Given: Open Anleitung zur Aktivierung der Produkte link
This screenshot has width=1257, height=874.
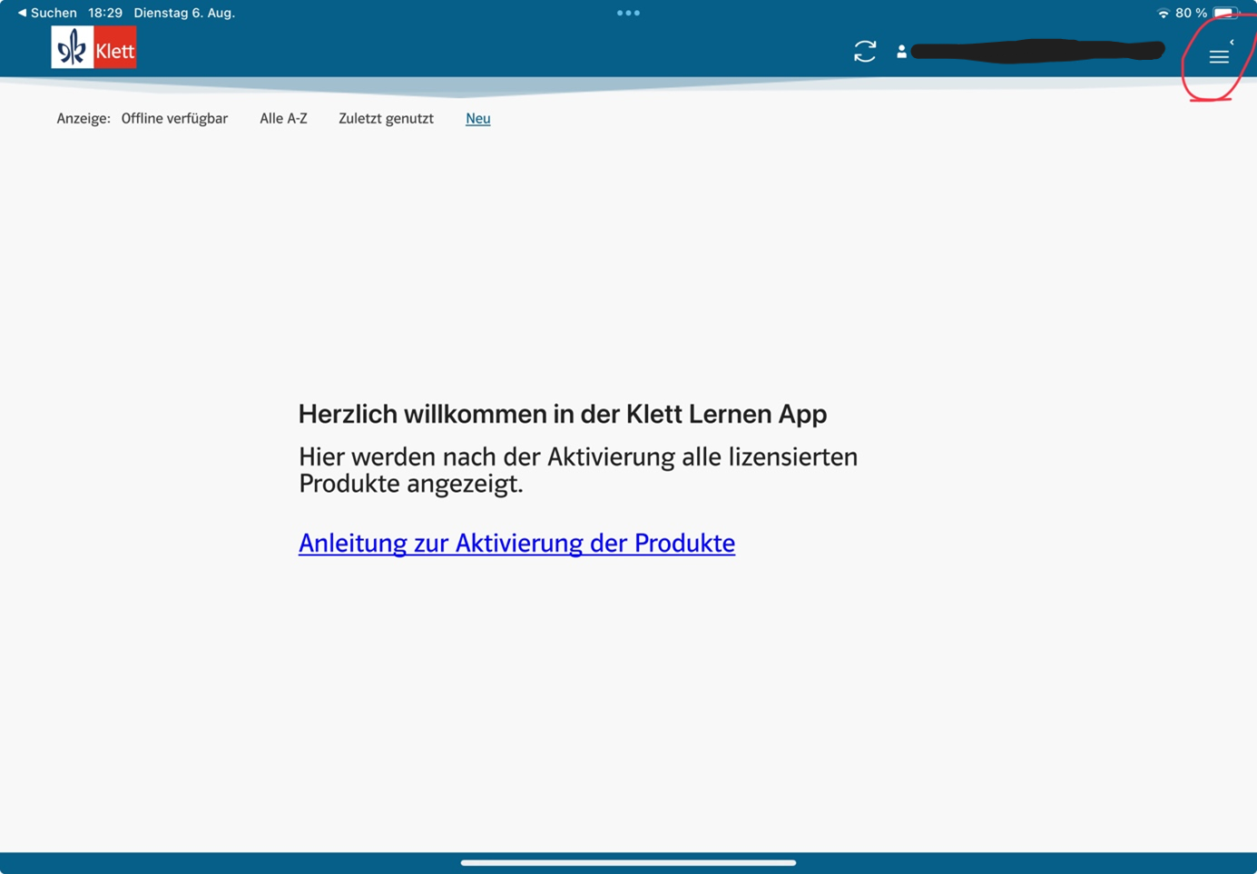Looking at the screenshot, I should click(516, 543).
